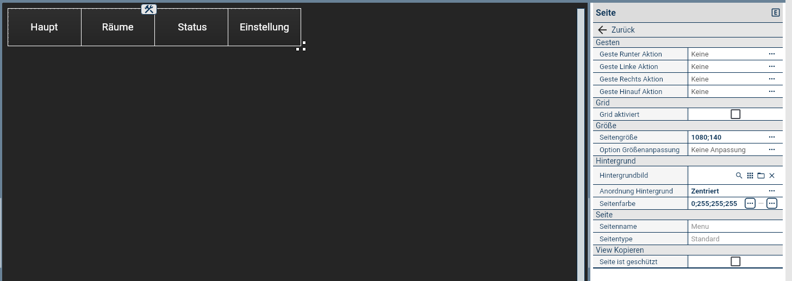Click the Status menu button
Screen dimensions: 792x281
pyautogui.click(x=191, y=27)
